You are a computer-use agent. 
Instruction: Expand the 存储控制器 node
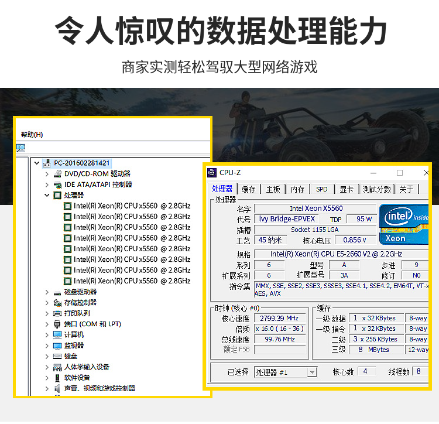tap(47, 303)
